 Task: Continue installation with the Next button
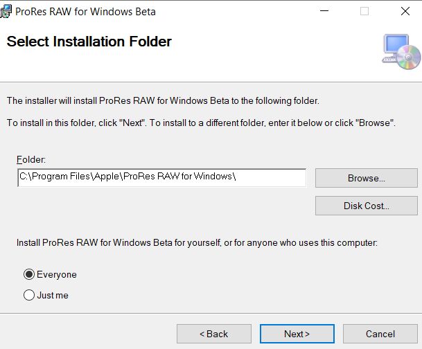(x=297, y=334)
